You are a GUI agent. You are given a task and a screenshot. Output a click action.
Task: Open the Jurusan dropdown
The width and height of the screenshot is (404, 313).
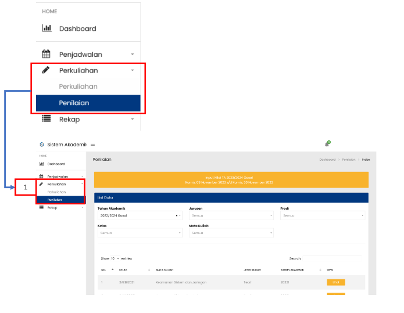[x=231, y=215]
